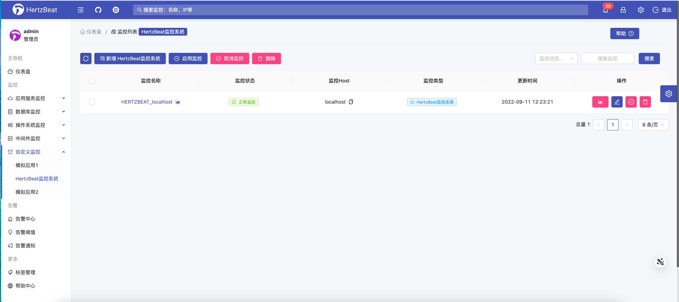The image size is (679, 302).
Task: Open the 8 条/页 page size dropdown
Action: coord(653,125)
